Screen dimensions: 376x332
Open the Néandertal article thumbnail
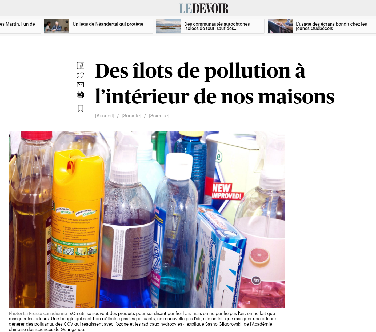(x=57, y=26)
